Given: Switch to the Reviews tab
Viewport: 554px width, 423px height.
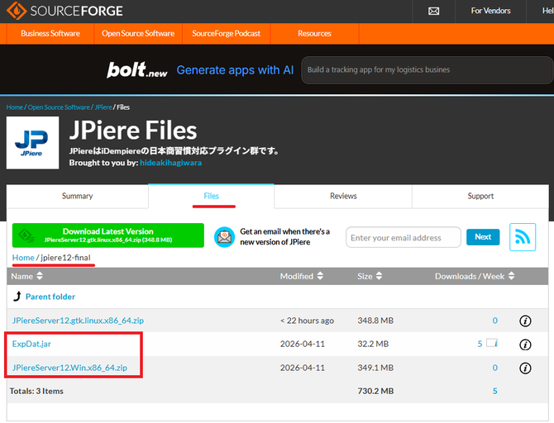Looking at the screenshot, I should 343,196.
